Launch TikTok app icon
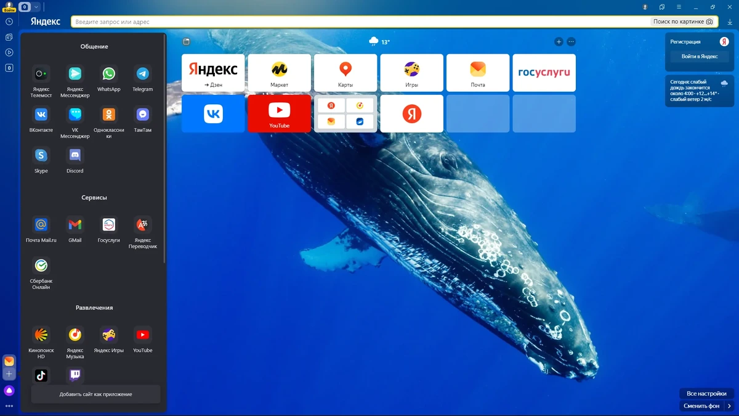This screenshot has height=416, width=739. [x=41, y=375]
